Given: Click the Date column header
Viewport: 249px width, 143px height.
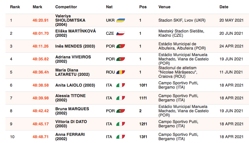Looking at the screenshot, I should pyautogui.click(x=224, y=7).
